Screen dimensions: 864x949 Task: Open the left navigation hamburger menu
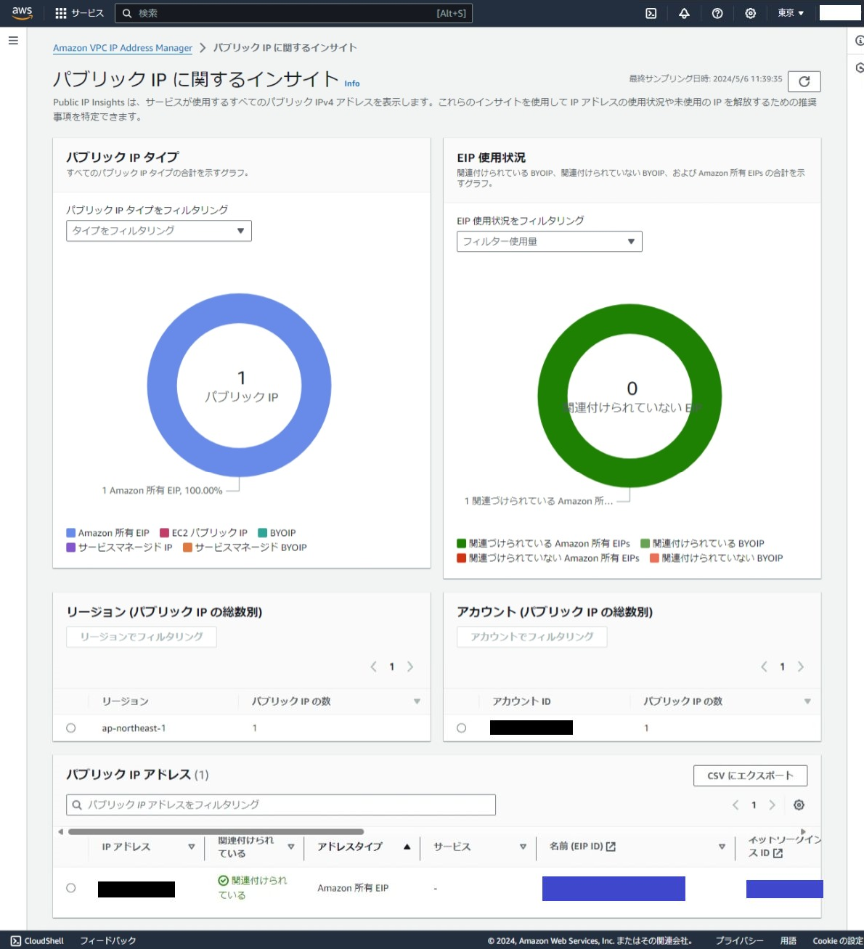point(13,41)
